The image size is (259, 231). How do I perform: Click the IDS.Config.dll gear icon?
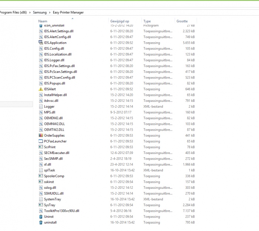pos(41,48)
